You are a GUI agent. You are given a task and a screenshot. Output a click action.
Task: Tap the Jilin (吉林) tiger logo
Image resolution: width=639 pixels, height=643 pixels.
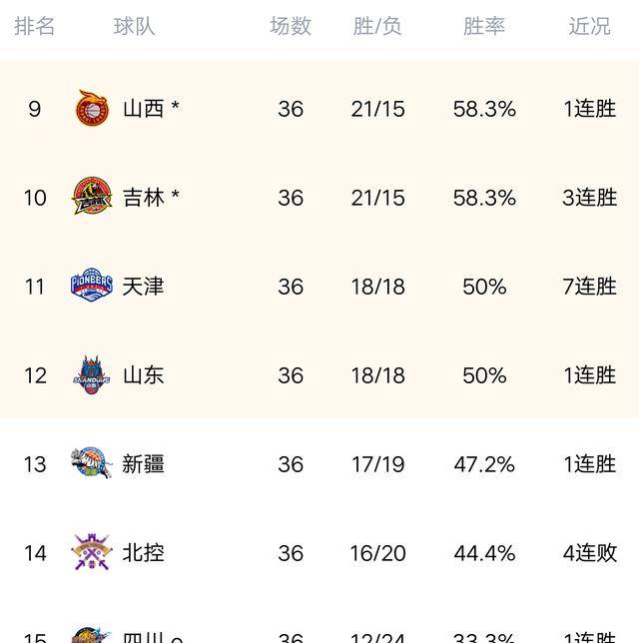pos(92,197)
